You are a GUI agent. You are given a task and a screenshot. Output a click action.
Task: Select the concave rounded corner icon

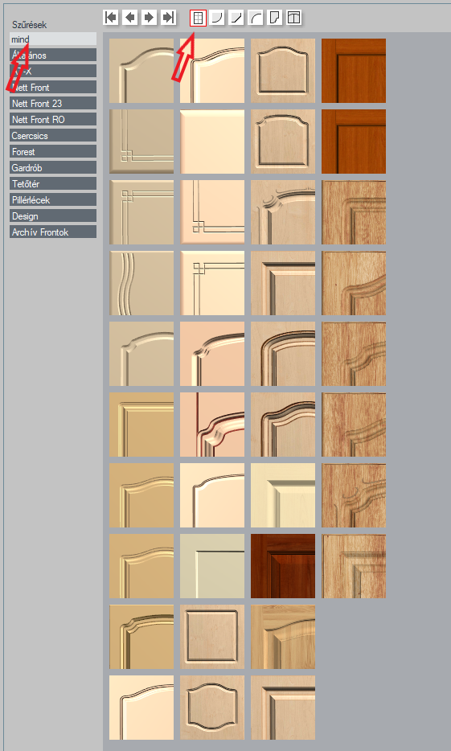(x=217, y=18)
